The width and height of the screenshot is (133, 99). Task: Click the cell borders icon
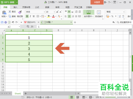[38, 16]
